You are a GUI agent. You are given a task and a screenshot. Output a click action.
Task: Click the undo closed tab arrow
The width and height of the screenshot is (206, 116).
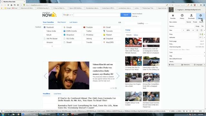click(14, 5)
